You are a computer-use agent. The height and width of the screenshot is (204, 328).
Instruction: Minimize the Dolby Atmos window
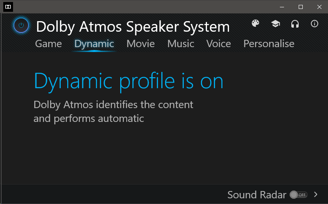click(282, 7)
